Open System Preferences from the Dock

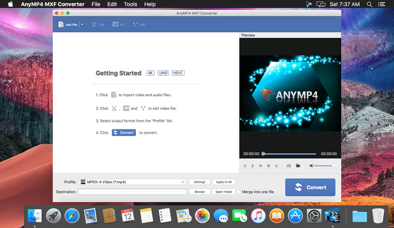(x=314, y=215)
